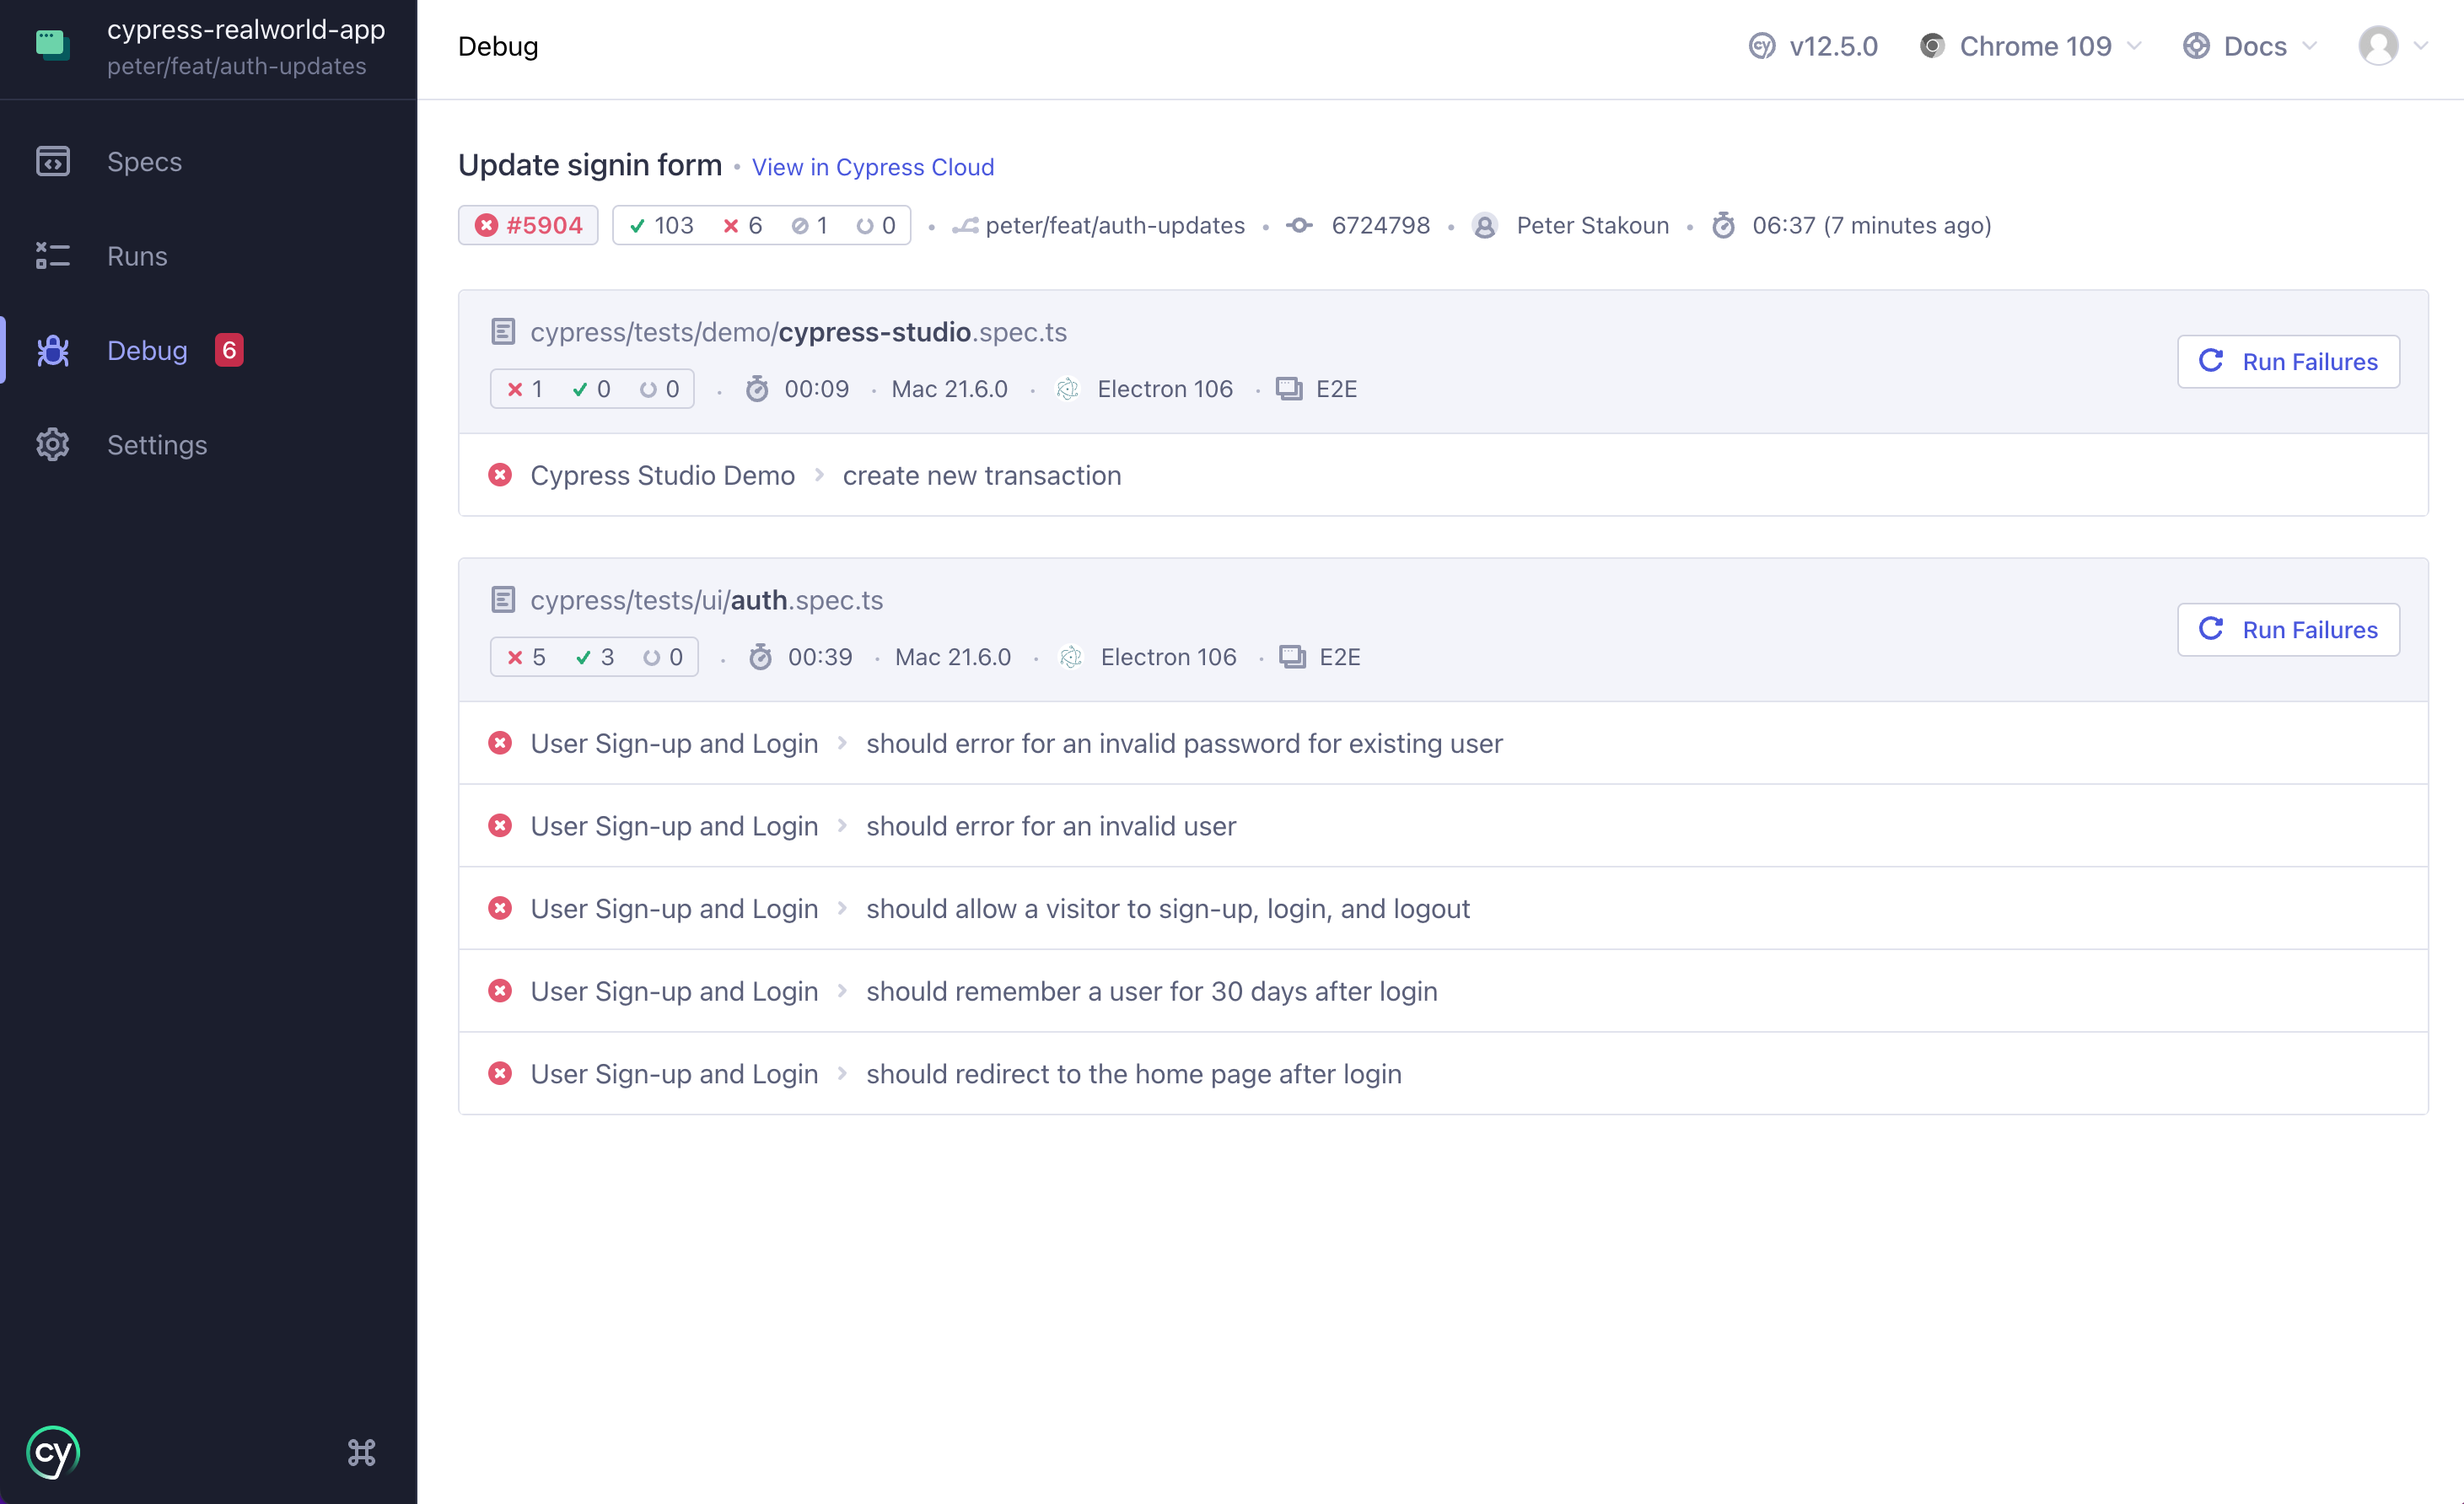Click the keyboard shortcut icon bottom left
The width and height of the screenshot is (2464, 1504).
[x=363, y=1451]
